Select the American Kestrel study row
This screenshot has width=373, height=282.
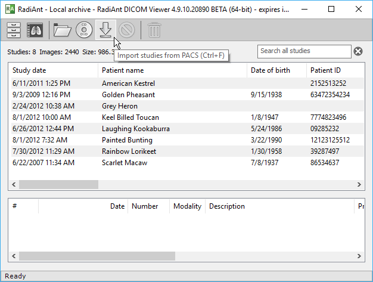click(x=188, y=83)
